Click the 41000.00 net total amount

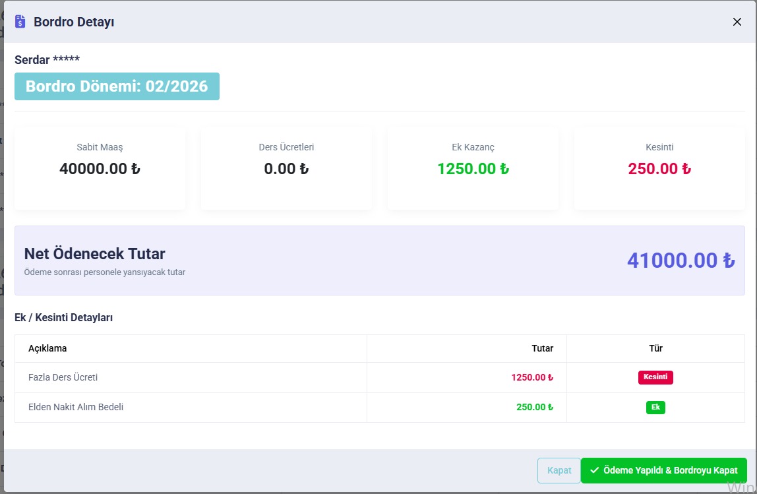tap(681, 261)
